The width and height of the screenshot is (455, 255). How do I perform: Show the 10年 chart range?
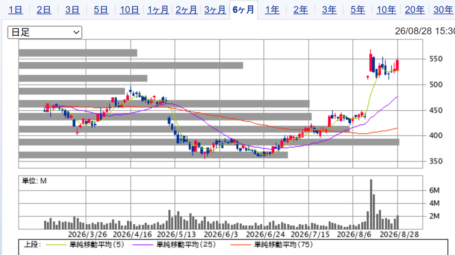pyautogui.click(x=386, y=10)
